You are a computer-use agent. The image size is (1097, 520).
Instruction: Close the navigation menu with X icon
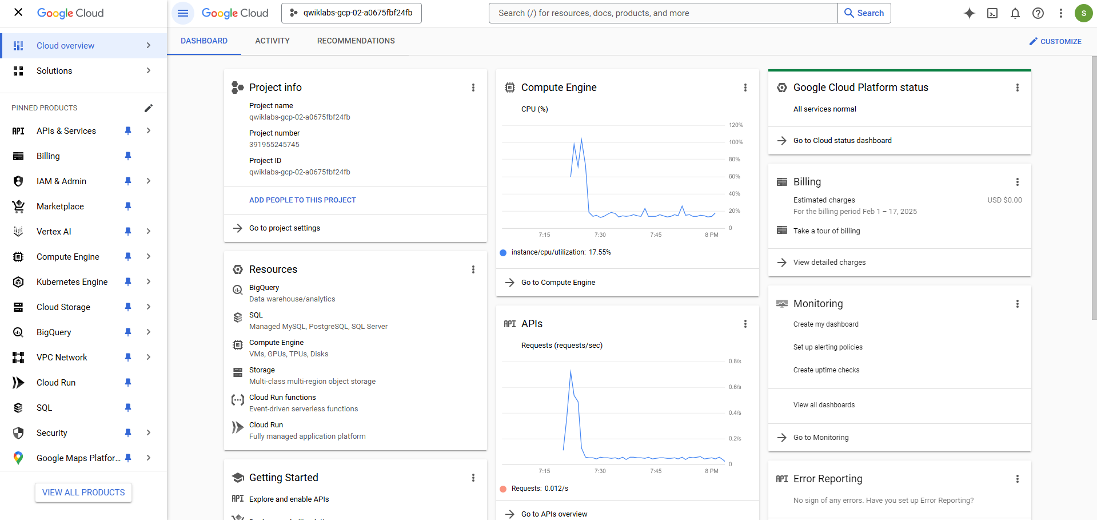18,12
